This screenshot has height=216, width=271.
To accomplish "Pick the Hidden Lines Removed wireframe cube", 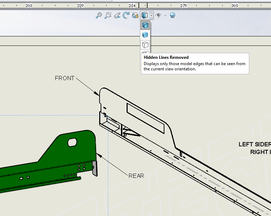I will coord(145,45).
